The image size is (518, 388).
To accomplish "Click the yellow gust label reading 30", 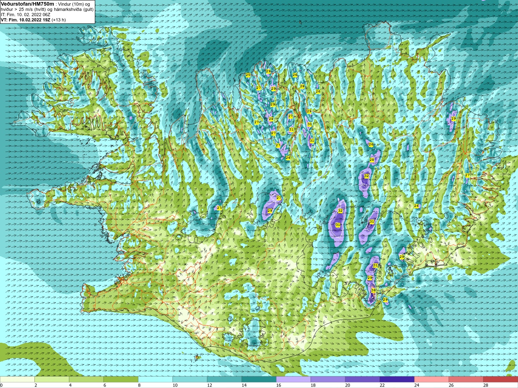I will pyautogui.click(x=310, y=124).
